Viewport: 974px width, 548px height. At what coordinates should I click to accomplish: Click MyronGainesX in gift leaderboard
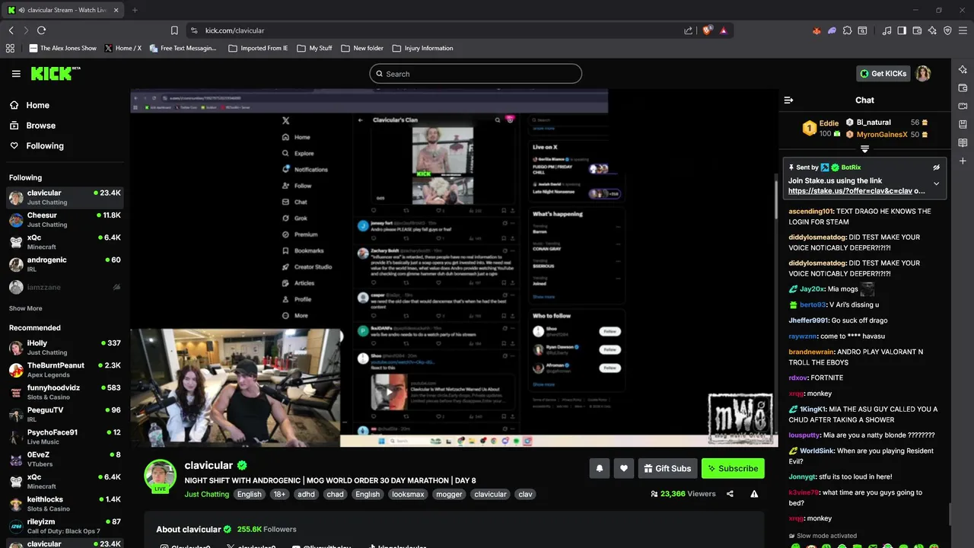coord(882,135)
